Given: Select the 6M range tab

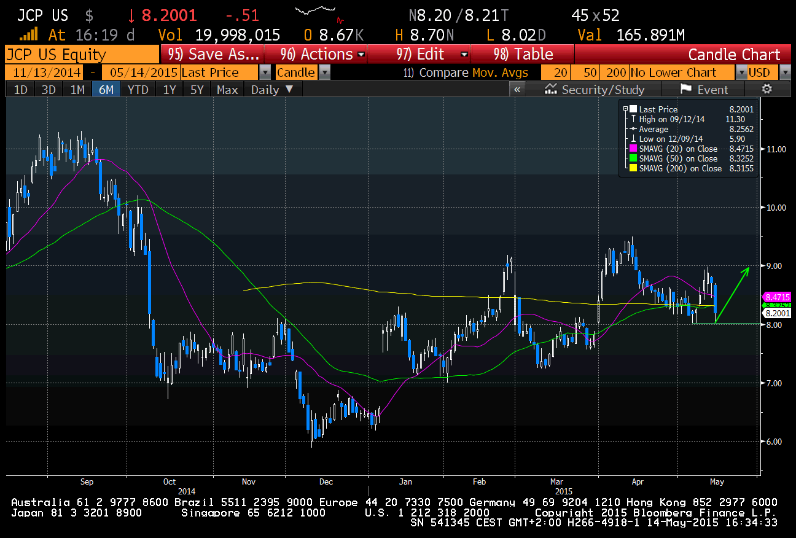Looking at the screenshot, I should [106, 90].
